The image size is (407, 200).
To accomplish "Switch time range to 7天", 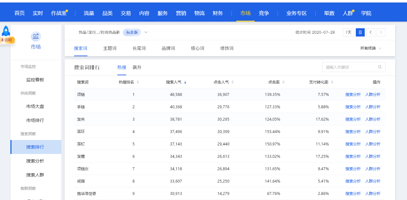I will tap(348, 32).
